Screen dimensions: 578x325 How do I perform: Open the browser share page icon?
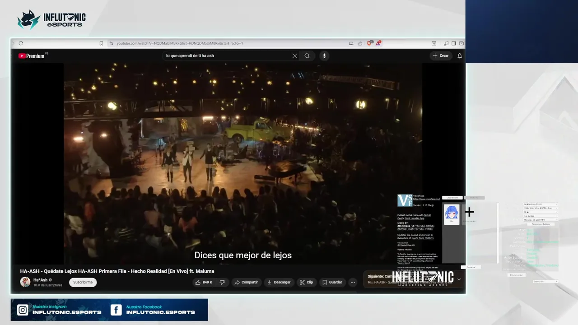tap(360, 43)
